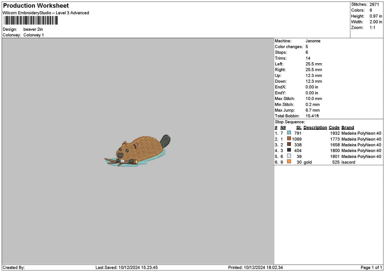Click the Page 1 of 1 label
The image size is (385, 272).
tap(371, 267)
